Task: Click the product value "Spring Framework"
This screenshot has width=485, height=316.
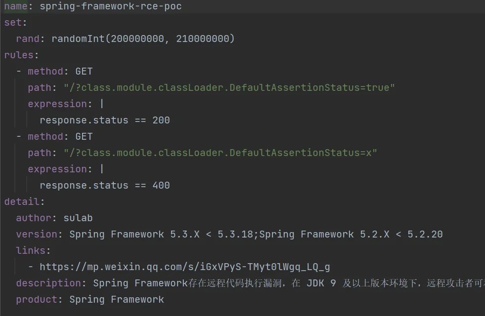Action: pyautogui.click(x=117, y=300)
